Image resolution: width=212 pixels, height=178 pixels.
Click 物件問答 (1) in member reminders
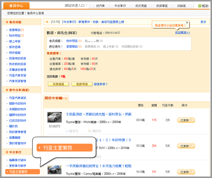(74, 41)
